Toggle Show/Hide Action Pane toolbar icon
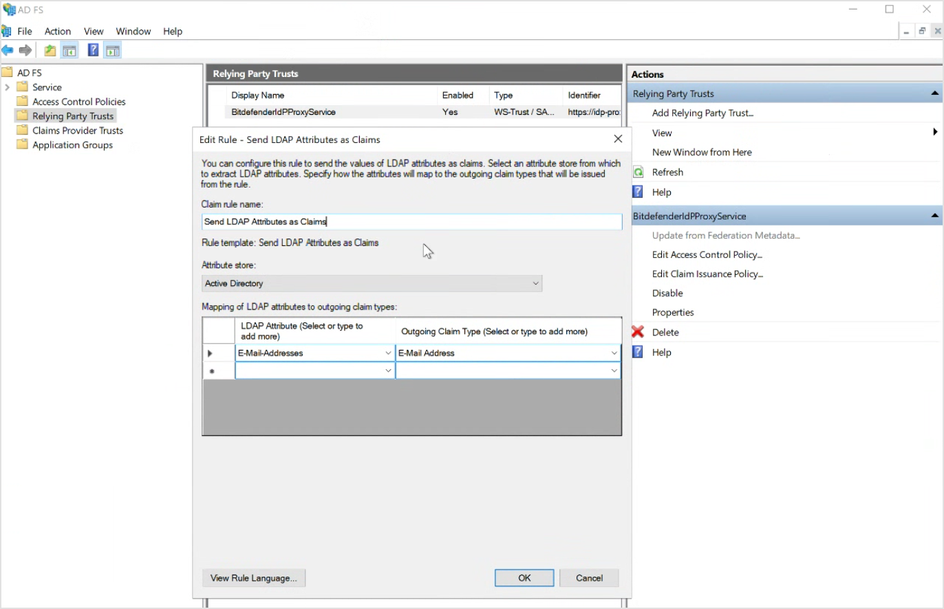The height and width of the screenshot is (609, 944). click(x=114, y=50)
